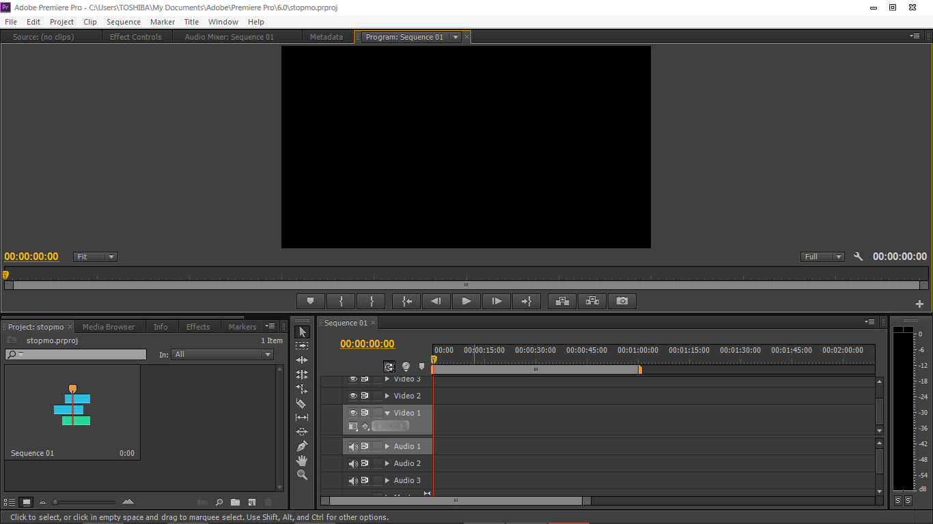The image size is (933, 524).
Task: Step back one frame
Action: [x=436, y=301]
